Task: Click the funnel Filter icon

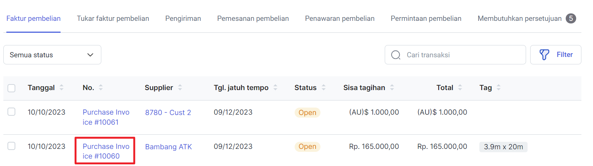Action: point(544,55)
